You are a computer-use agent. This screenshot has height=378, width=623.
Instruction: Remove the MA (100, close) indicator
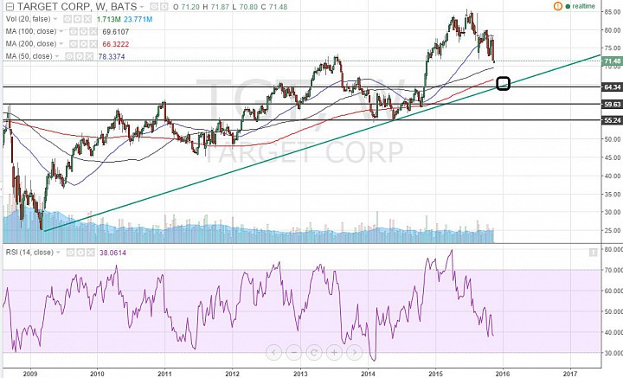(x=93, y=31)
